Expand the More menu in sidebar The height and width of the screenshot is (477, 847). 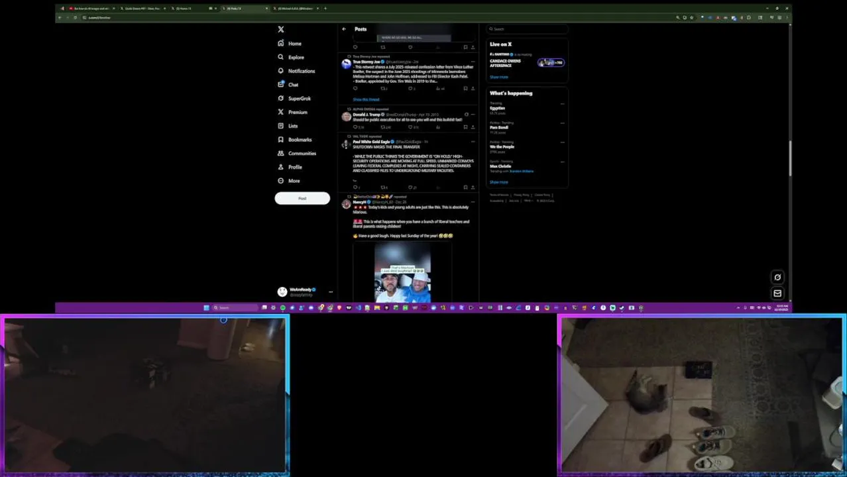coord(289,181)
